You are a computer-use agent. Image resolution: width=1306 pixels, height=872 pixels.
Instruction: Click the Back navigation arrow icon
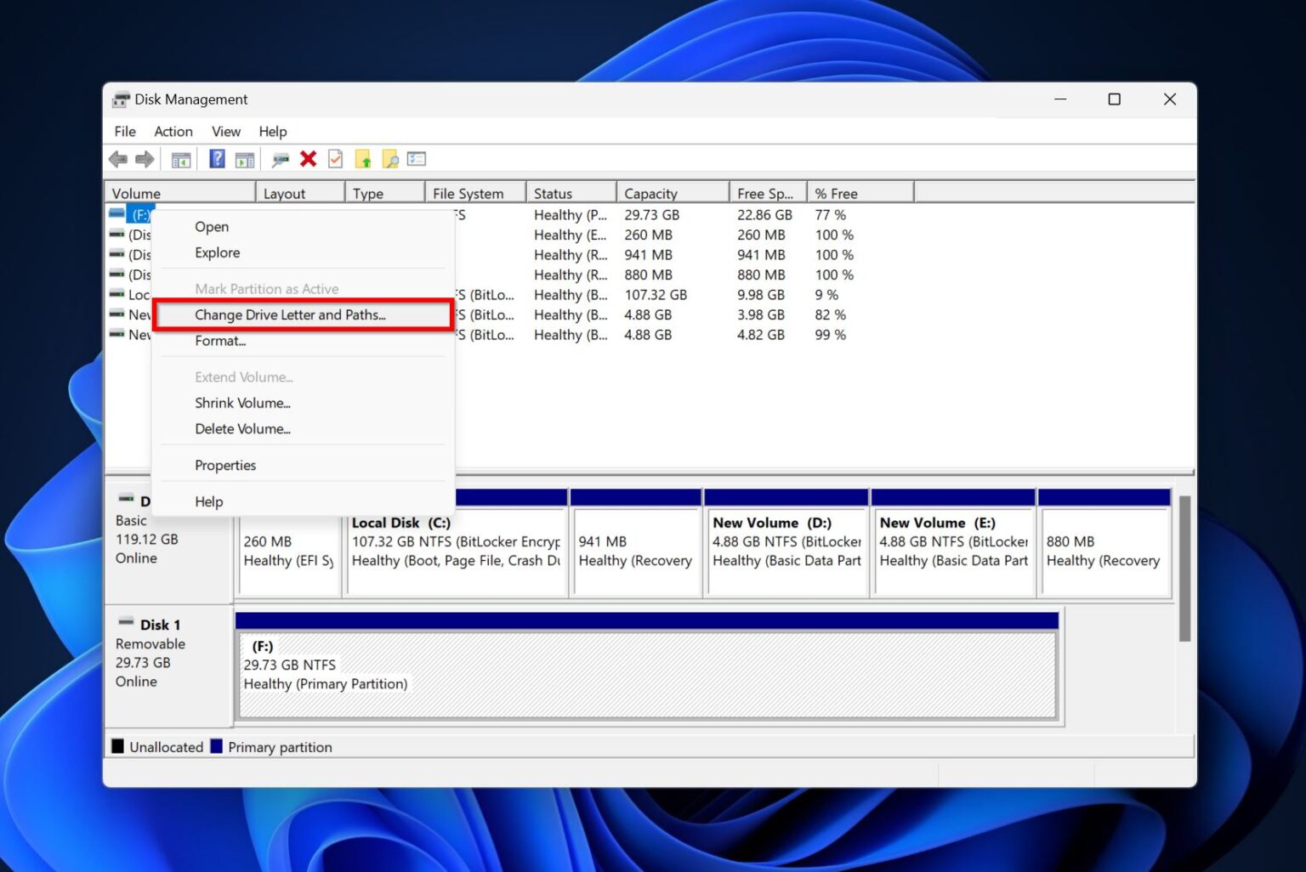[118, 159]
